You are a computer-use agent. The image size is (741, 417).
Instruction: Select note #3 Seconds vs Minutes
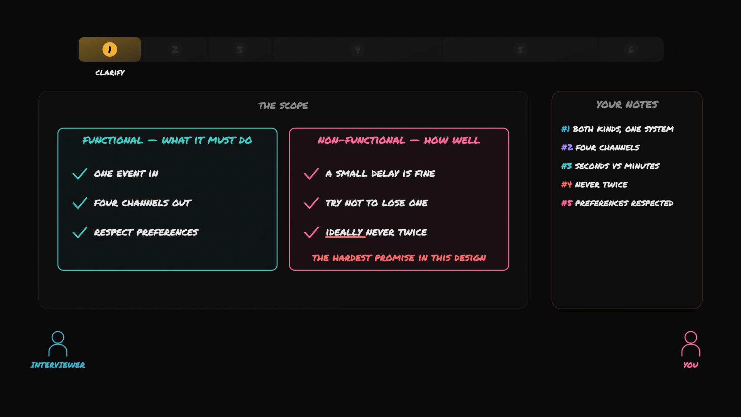tap(611, 166)
